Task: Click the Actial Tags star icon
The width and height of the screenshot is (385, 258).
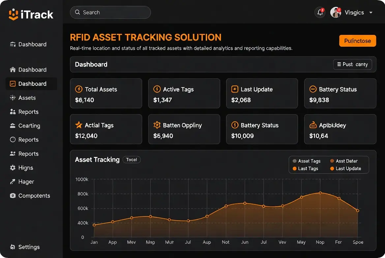Action: [79, 125]
